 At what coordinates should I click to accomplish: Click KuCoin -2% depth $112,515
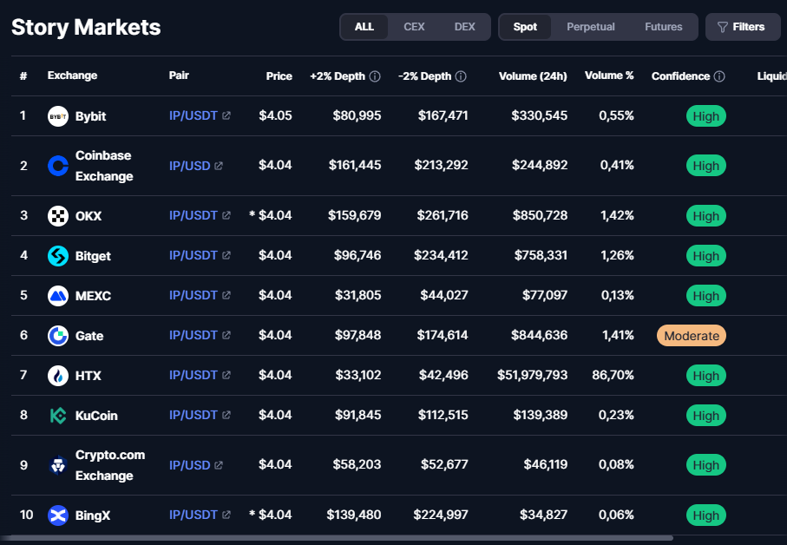click(x=443, y=415)
